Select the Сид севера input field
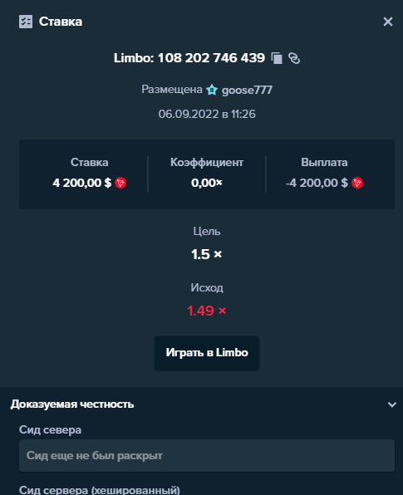403x495 pixels. (x=207, y=455)
